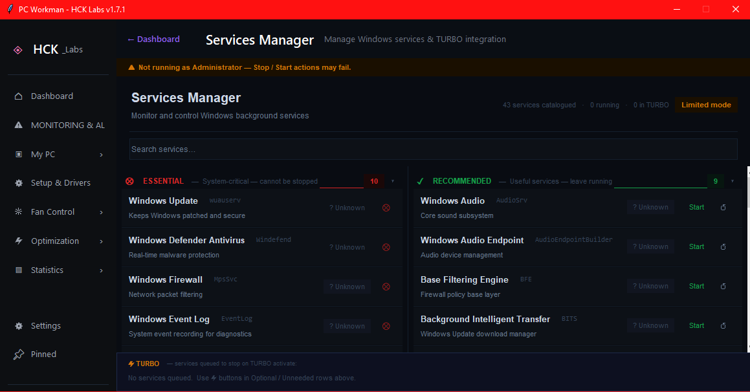Start the Background Intelligent Transfer service
This screenshot has height=392, width=750.
pos(696,325)
